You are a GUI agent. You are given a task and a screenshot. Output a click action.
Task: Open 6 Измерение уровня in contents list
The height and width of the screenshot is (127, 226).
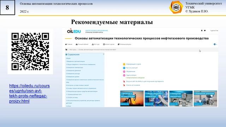(72, 77)
